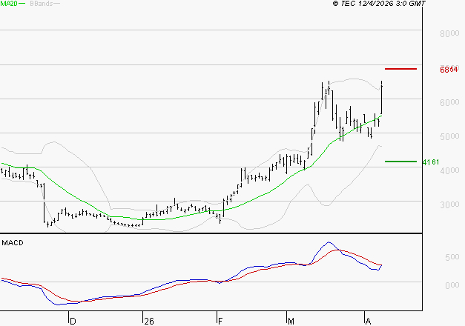Viewport: 465px width, 326px height.
Task: Click the BBands legend label
Action: coord(42,4)
